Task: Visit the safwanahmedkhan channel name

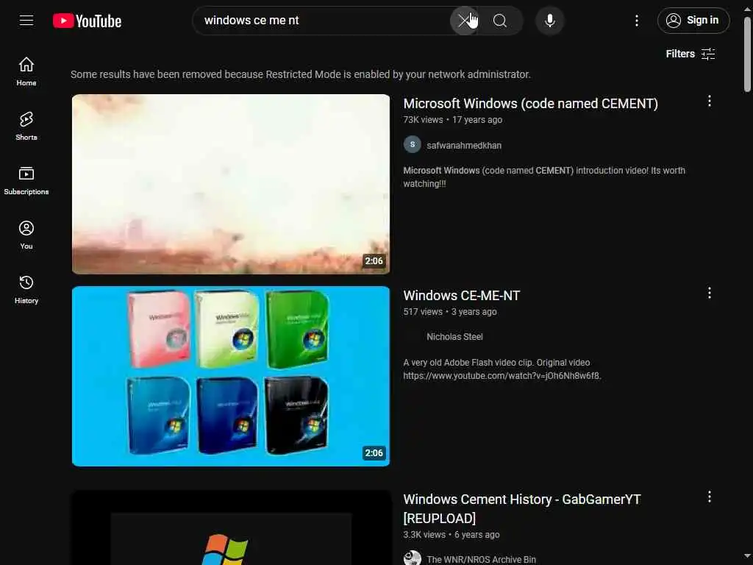Action: point(464,146)
